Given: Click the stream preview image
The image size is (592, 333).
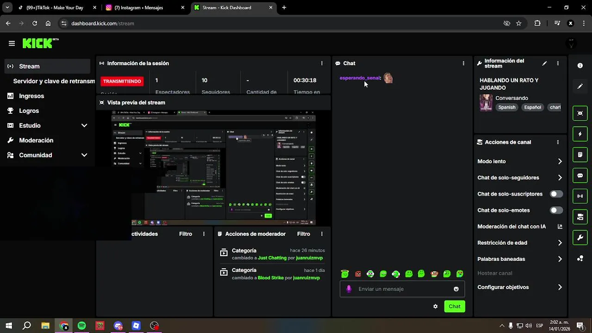Looking at the screenshot, I should pyautogui.click(x=214, y=168).
